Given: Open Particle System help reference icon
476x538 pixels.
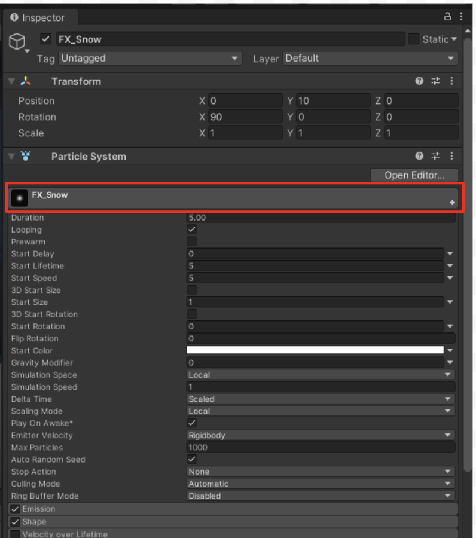Looking at the screenshot, I should point(420,157).
